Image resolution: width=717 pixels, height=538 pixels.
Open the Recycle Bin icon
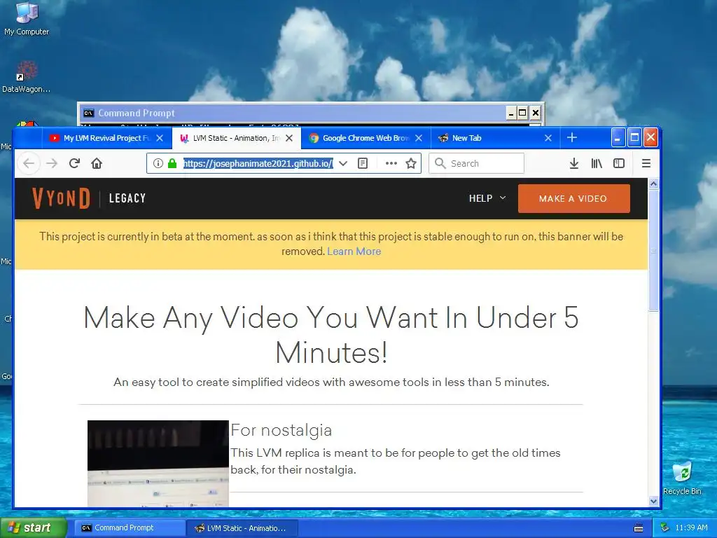682,478
